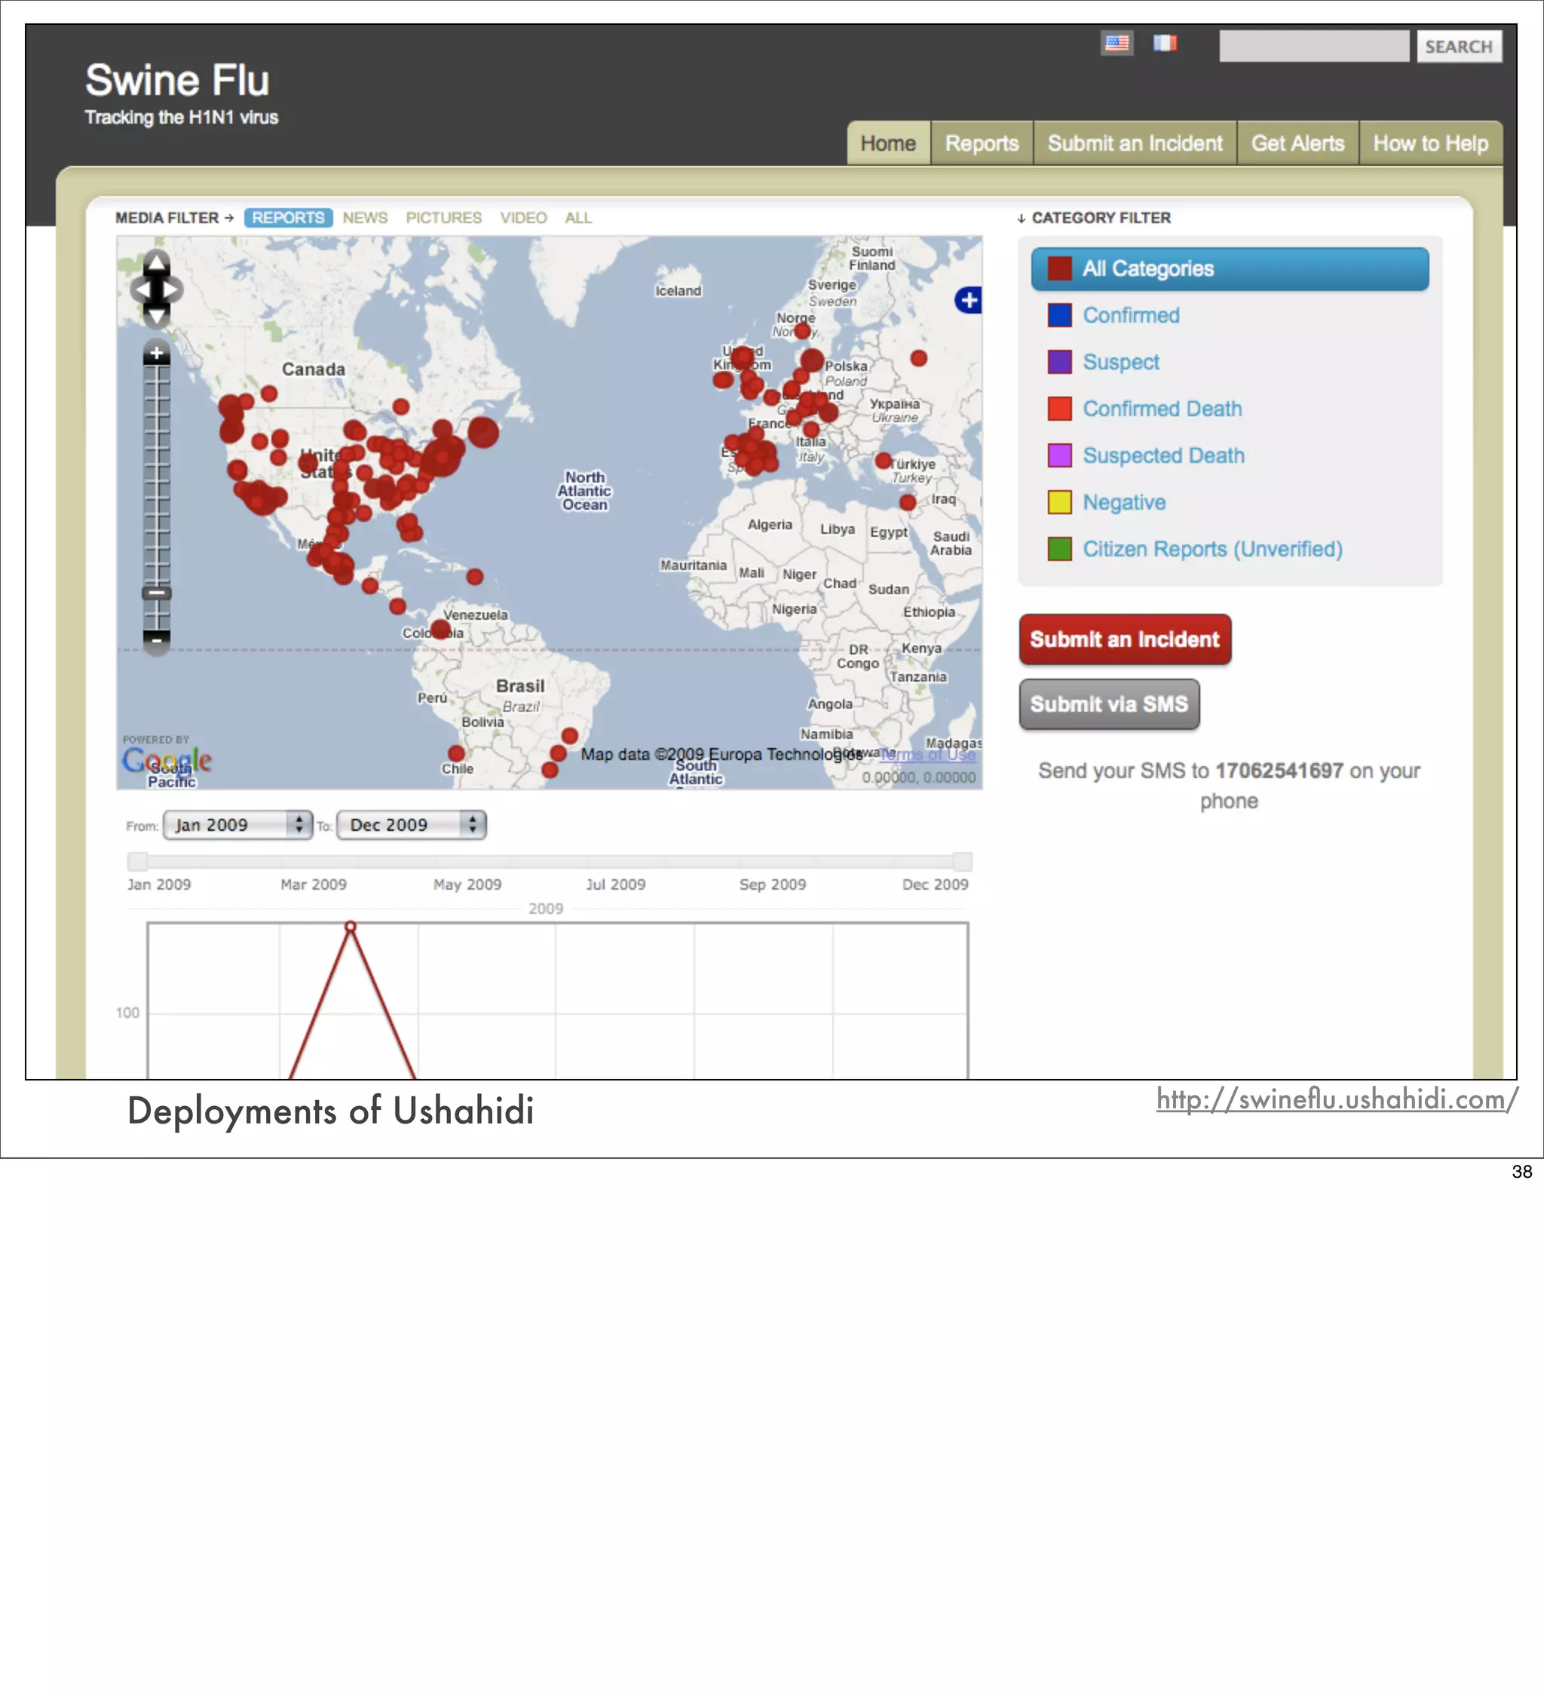Filter by Citizen Reports (Unverified) category
This screenshot has width=1544, height=1698.
(1212, 549)
